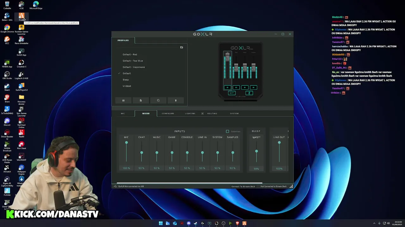Viewport: 405px width, 227px height.
Task: Select the Default - Red profile
Action: click(130, 55)
